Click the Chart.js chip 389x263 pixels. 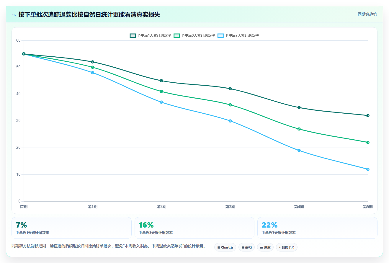[x=225, y=247]
